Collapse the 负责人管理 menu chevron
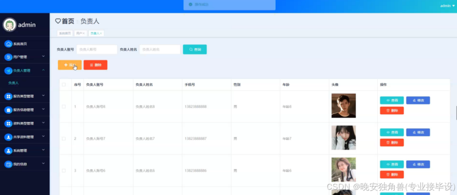Screen dimensions: 457x195 (x=43, y=70)
